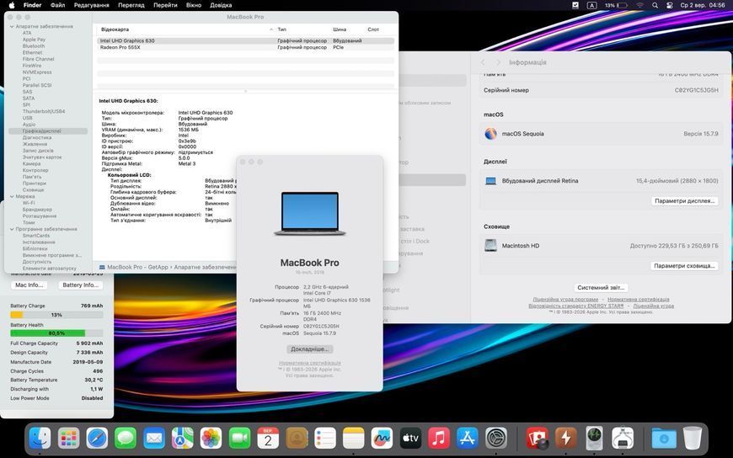Click Системний звіт button
This screenshot has width=733, height=458.
tap(601, 287)
